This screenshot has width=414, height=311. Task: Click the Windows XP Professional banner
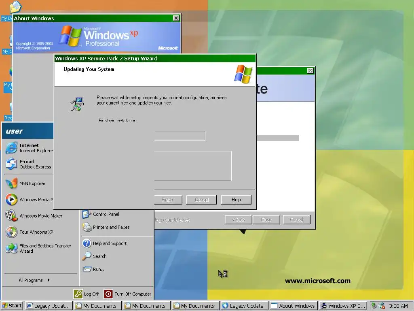pyautogui.click(x=97, y=37)
